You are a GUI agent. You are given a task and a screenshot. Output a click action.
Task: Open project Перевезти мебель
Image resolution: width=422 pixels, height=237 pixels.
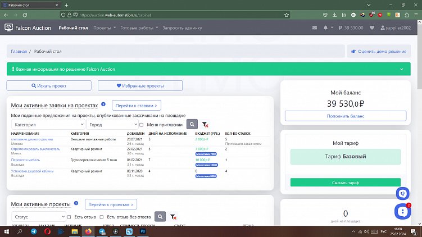25,160
